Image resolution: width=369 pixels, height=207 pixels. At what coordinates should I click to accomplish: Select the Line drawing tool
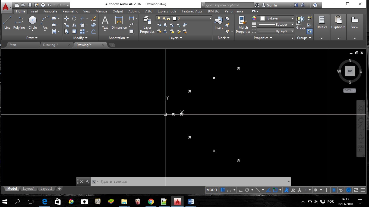pos(7,23)
